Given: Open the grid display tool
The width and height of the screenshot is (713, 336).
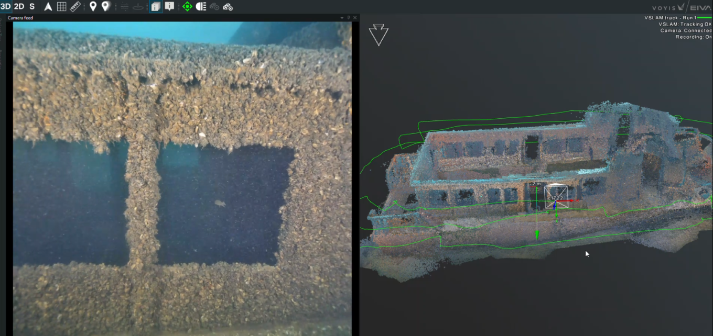Looking at the screenshot, I should tap(61, 7).
